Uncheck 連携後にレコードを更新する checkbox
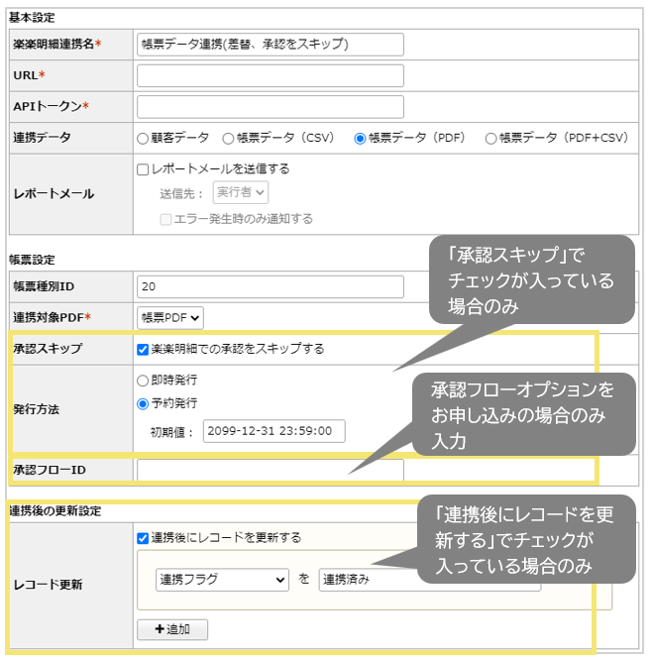 click(143, 538)
